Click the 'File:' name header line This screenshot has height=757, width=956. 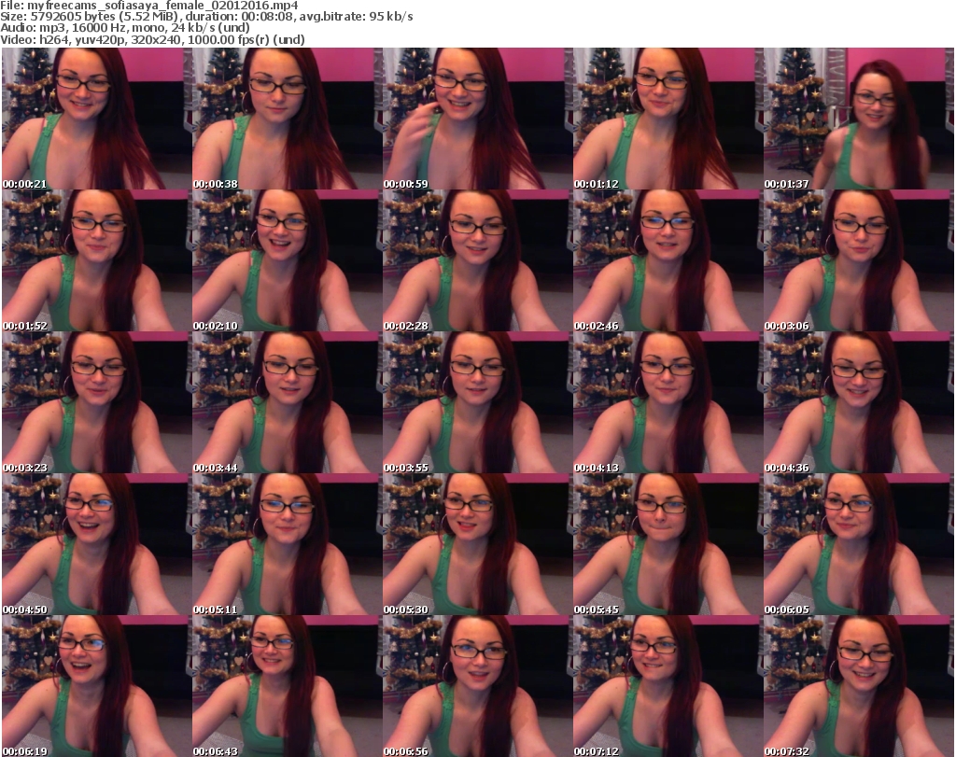click(x=148, y=6)
